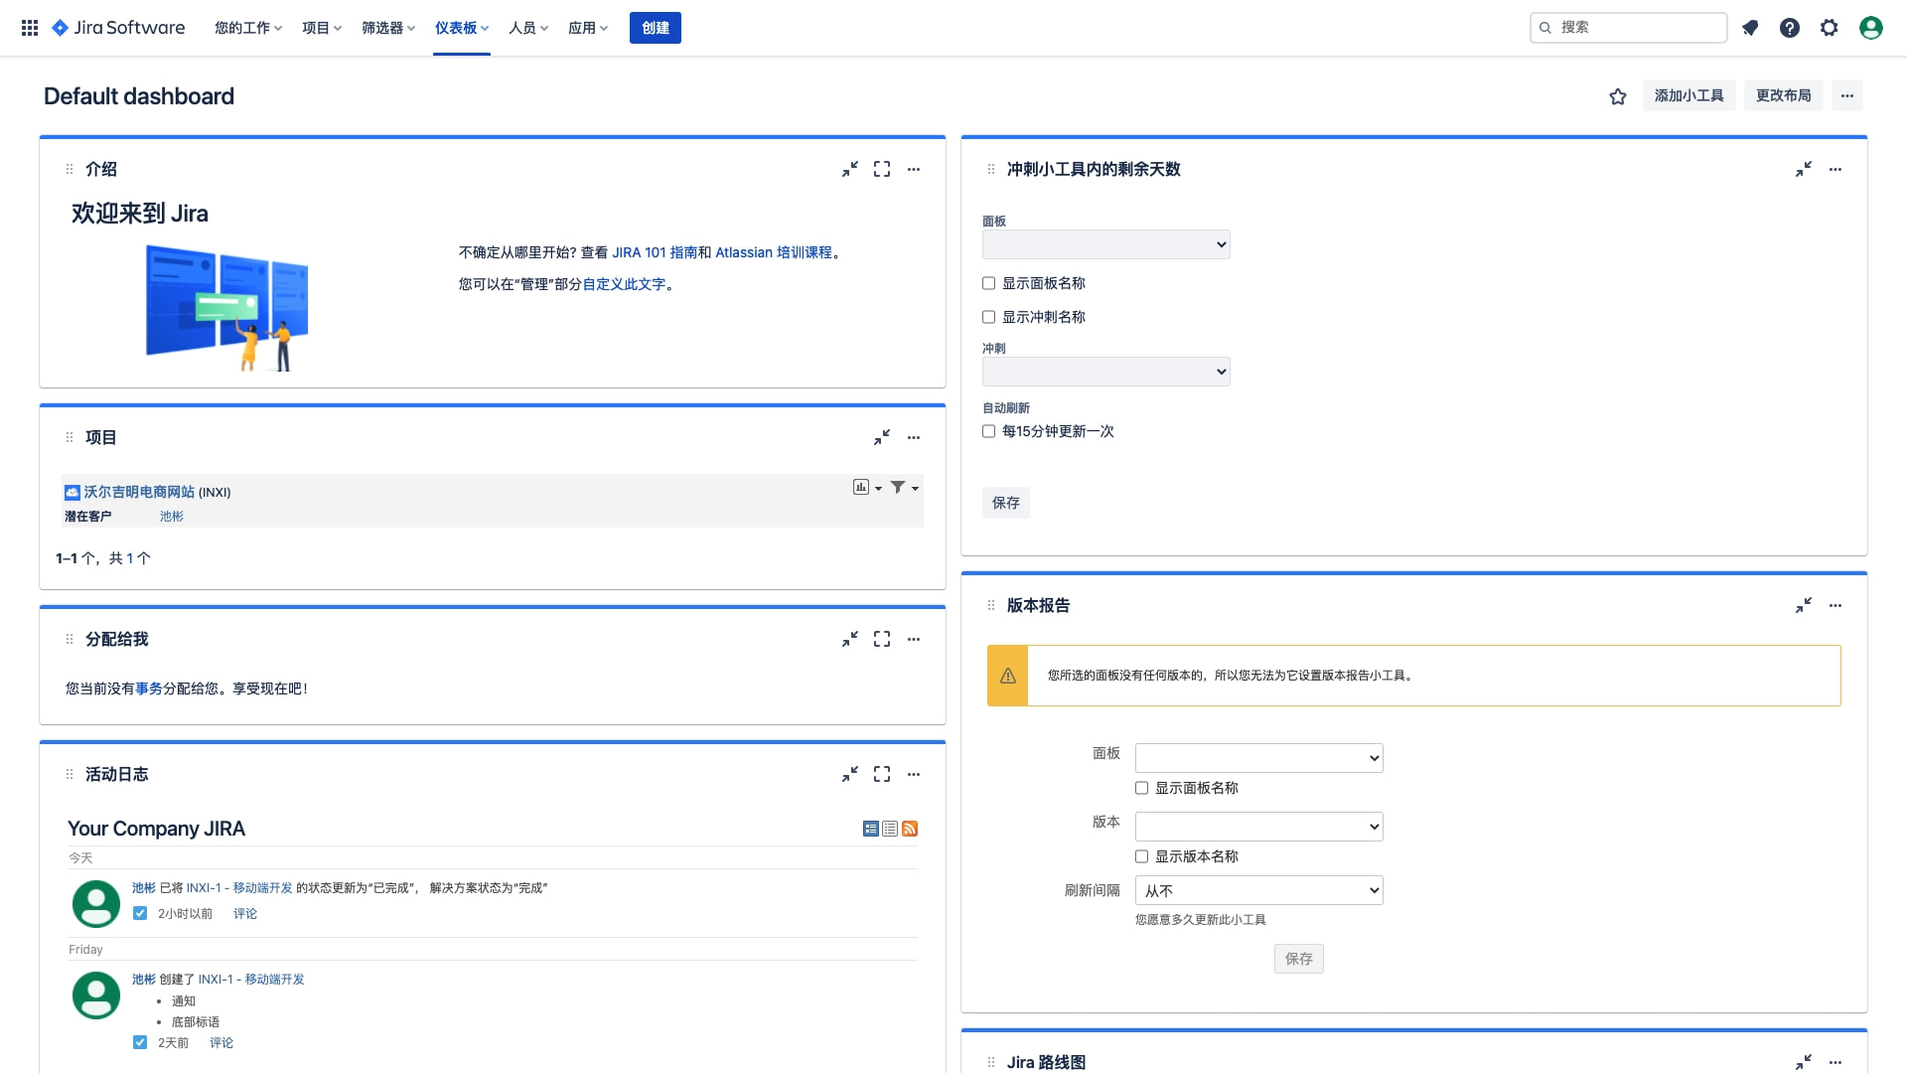Open the 筛选器 menu
The width and height of the screenshot is (1907, 1073).
[x=388, y=28]
